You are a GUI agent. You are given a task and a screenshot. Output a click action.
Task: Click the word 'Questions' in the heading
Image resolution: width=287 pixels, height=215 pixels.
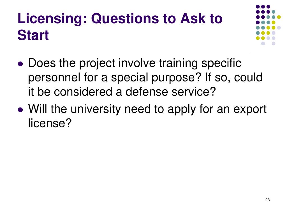(x=125, y=18)
